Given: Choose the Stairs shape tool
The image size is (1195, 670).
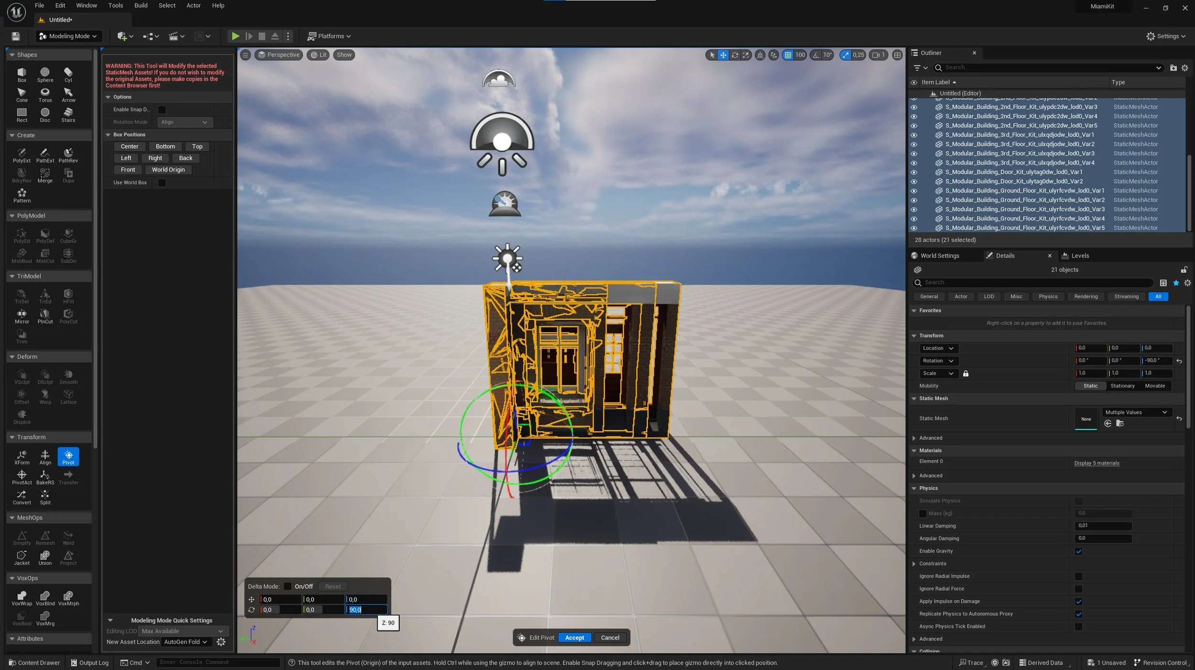Looking at the screenshot, I should [68, 115].
